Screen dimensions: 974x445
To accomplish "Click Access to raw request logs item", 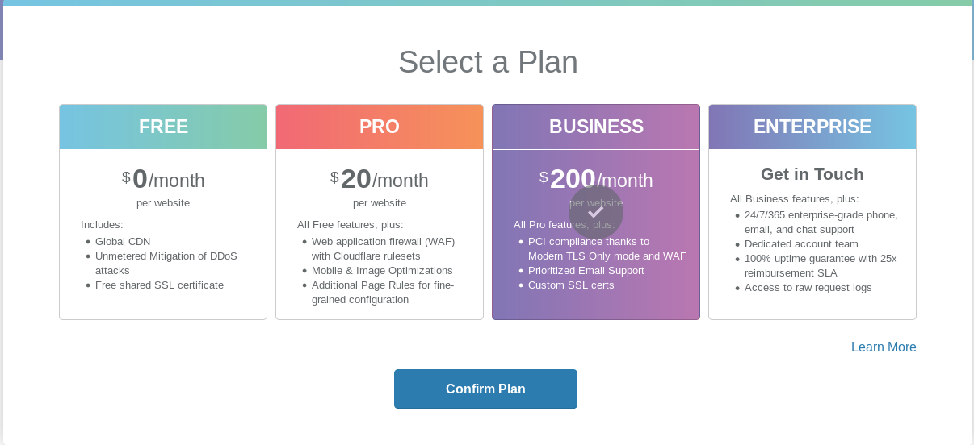I will tap(808, 288).
